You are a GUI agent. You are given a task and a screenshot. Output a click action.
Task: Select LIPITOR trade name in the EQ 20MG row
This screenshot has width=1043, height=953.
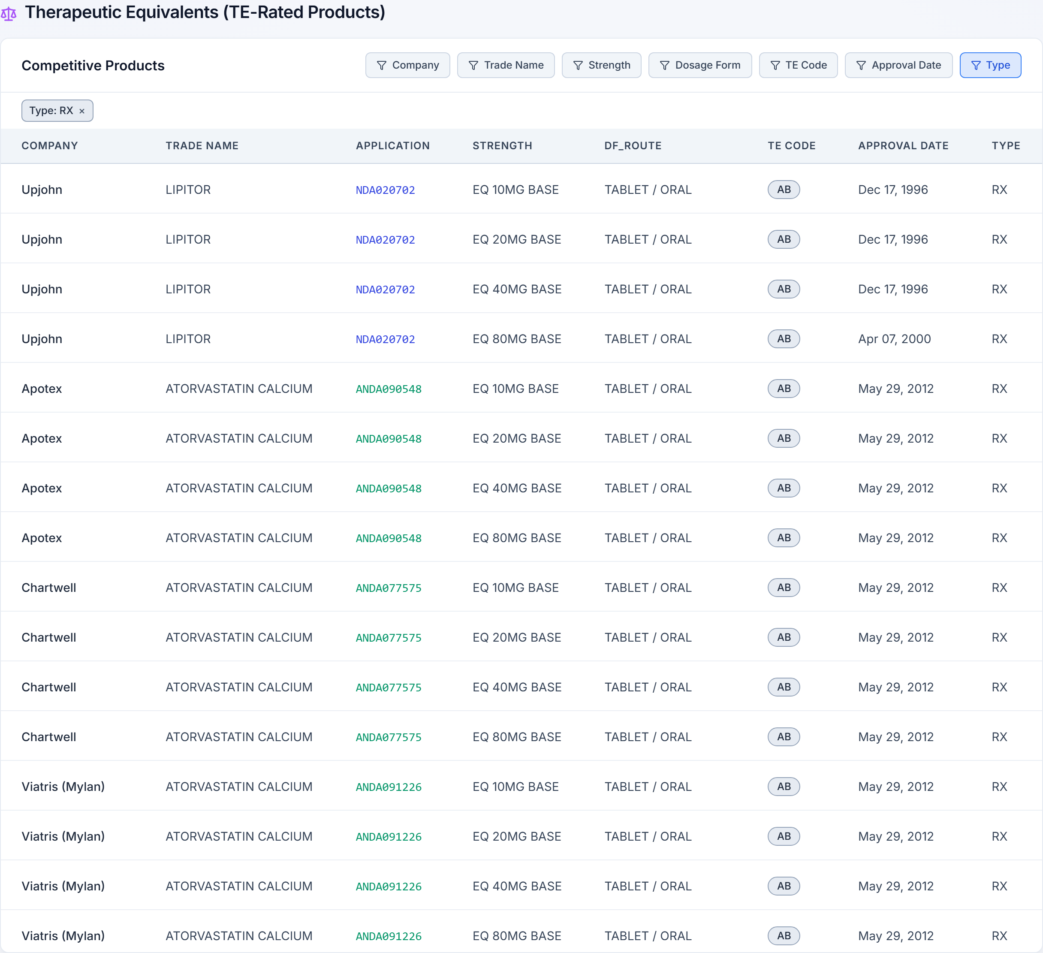(188, 240)
